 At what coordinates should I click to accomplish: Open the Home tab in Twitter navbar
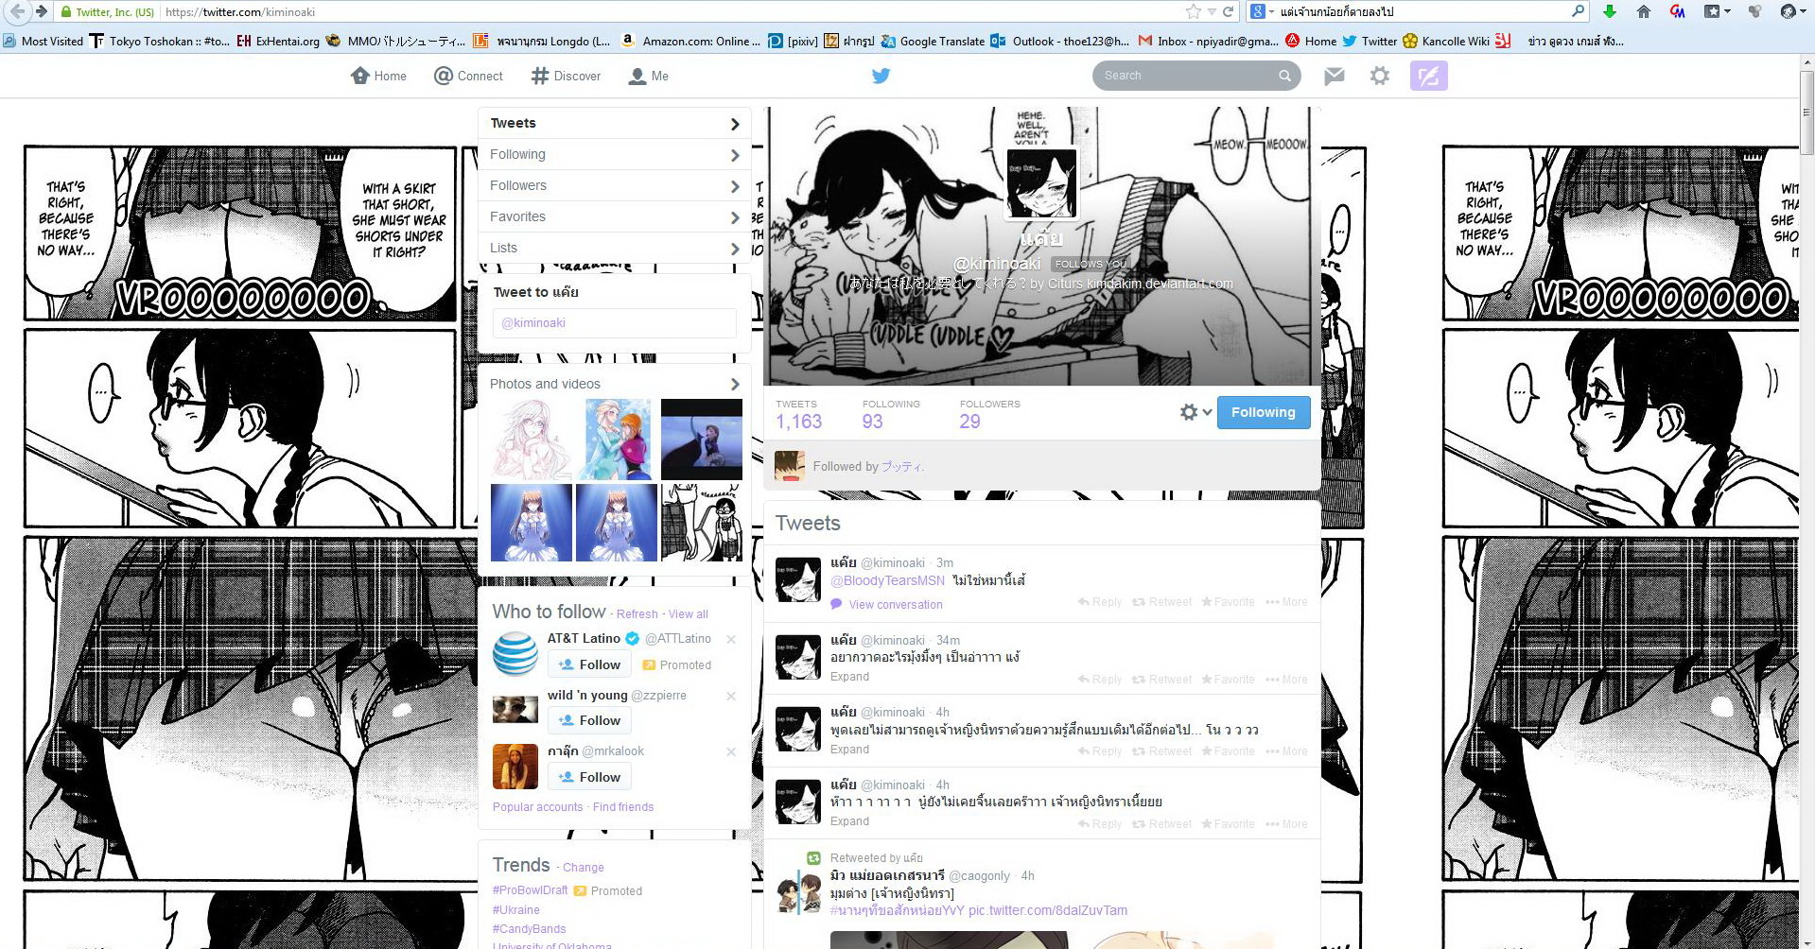pos(378,76)
